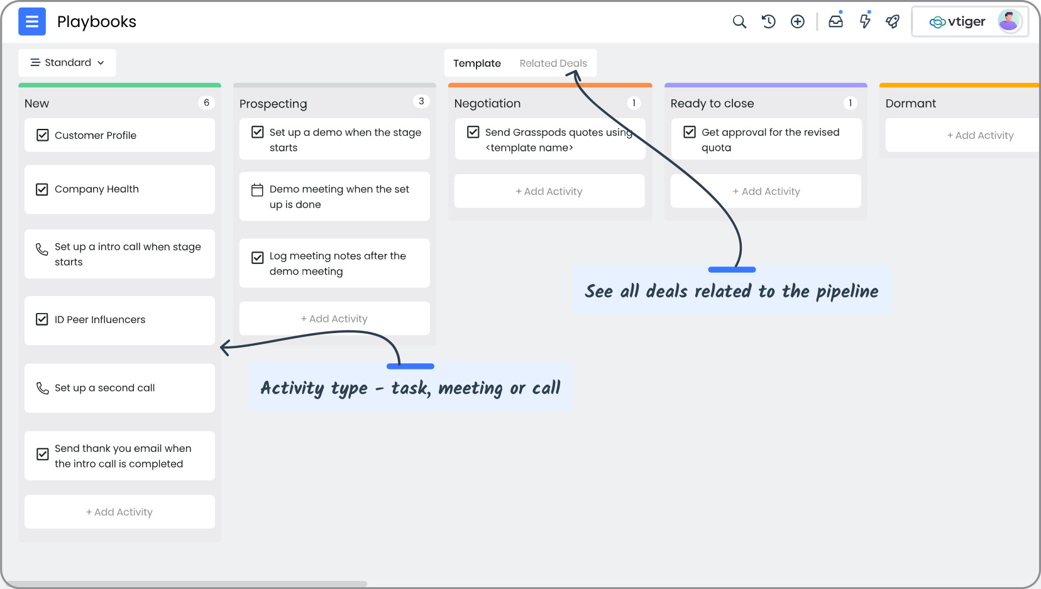Select the 'Ready to close' column header
1041x589 pixels.
click(712, 103)
